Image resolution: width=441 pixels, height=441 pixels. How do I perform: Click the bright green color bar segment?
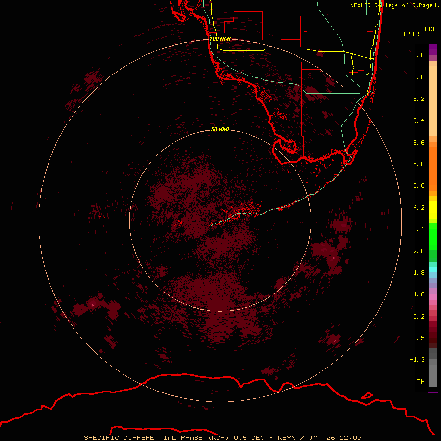pyautogui.click(x=433, y=236)
